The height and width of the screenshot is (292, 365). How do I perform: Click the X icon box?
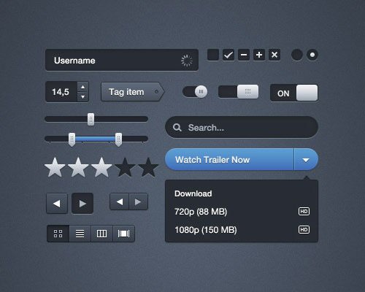[x=274, y=55]
